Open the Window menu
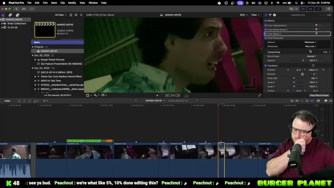The height and width of the screenshot is (188, 334). click(x=93, y=3)
